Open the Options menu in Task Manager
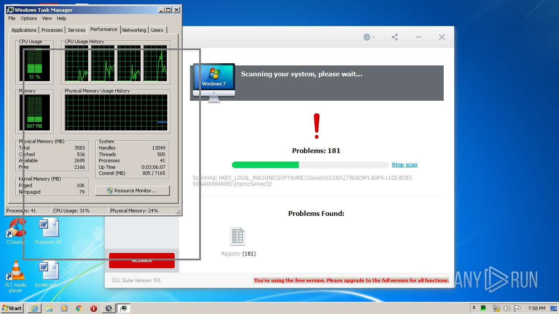This screenshot has width=559, height=314. 29,18
